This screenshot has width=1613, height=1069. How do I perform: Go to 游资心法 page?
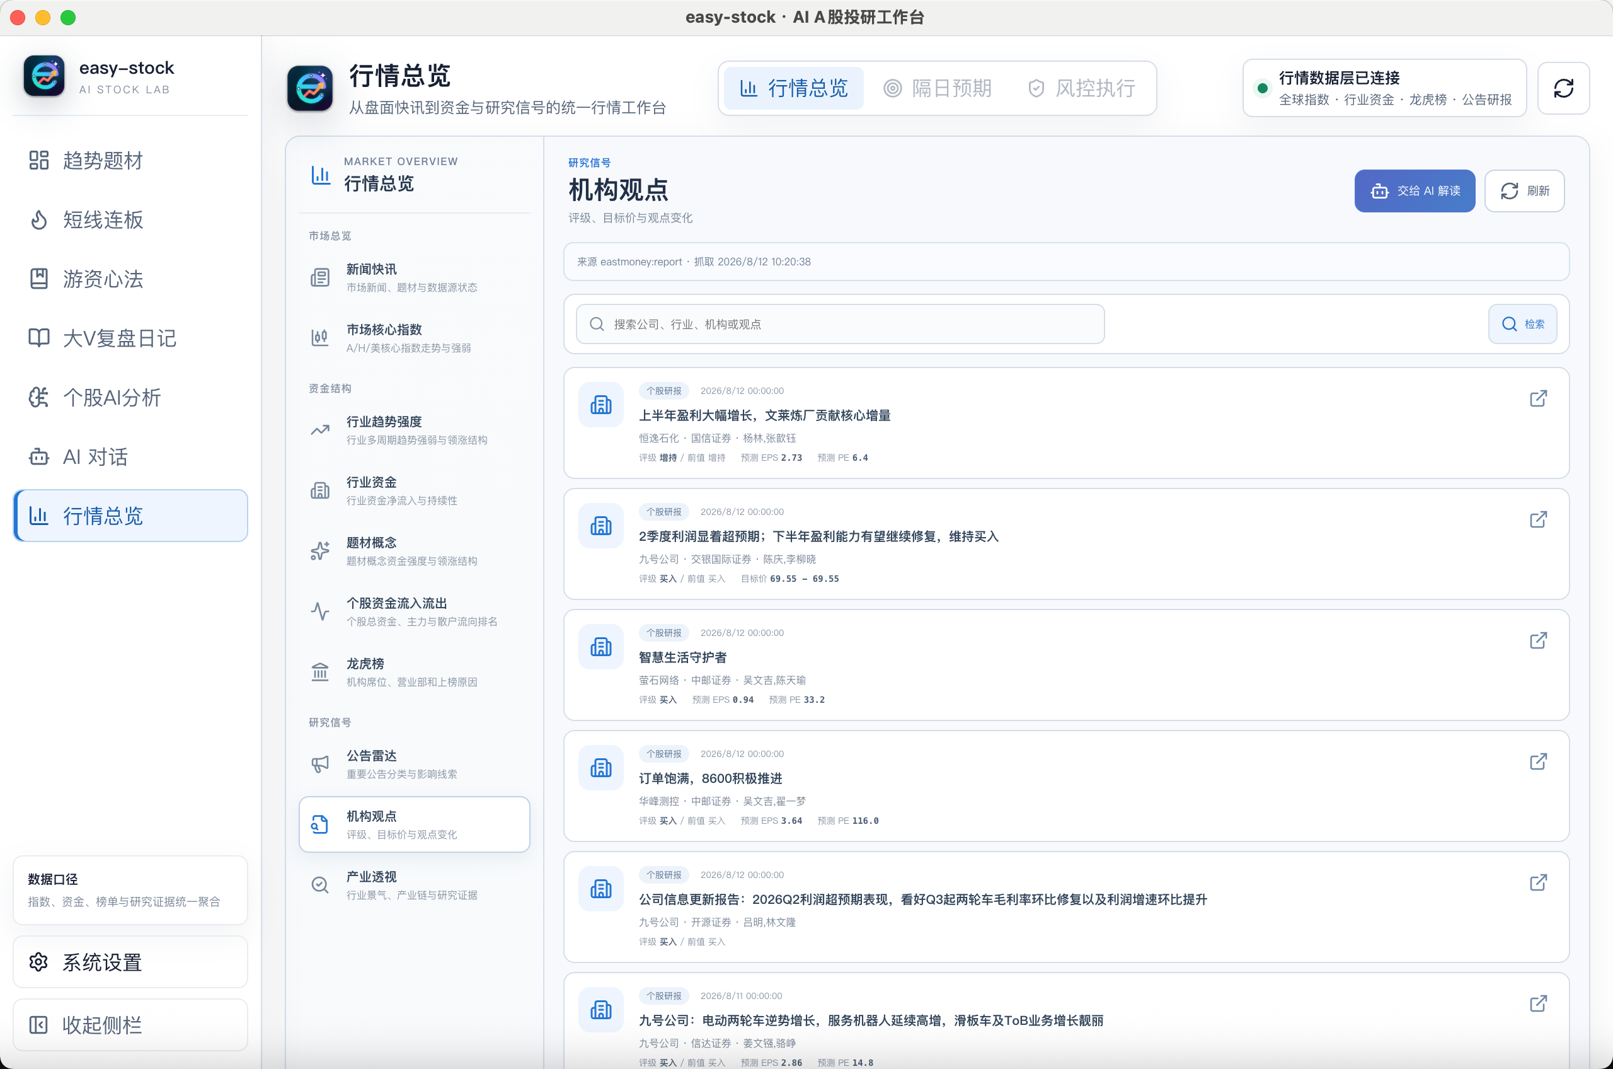coord(130,279)
